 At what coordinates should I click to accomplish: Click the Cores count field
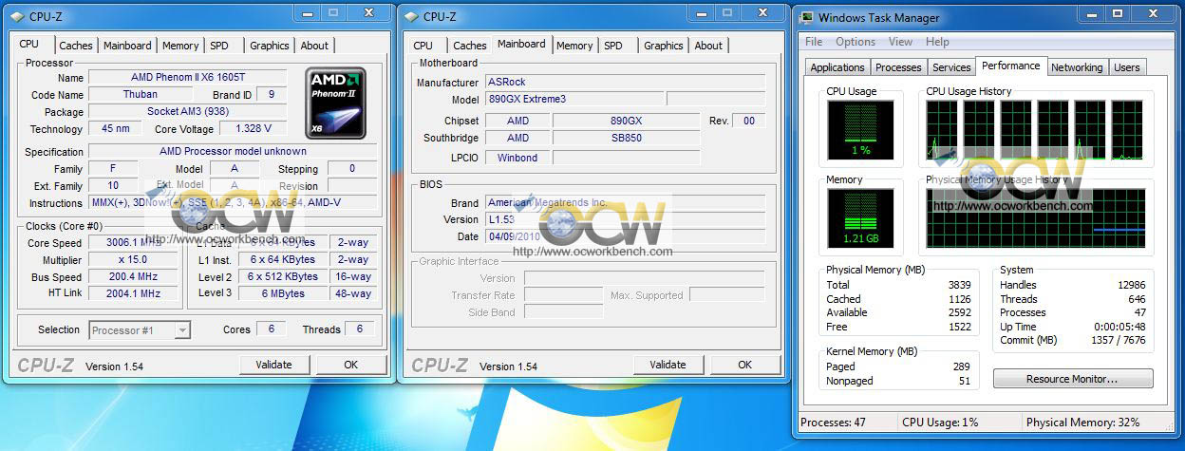pos(271,329)
